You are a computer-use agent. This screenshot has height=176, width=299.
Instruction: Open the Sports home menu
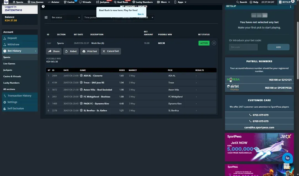pyautogui.click(x=18, y=2)
